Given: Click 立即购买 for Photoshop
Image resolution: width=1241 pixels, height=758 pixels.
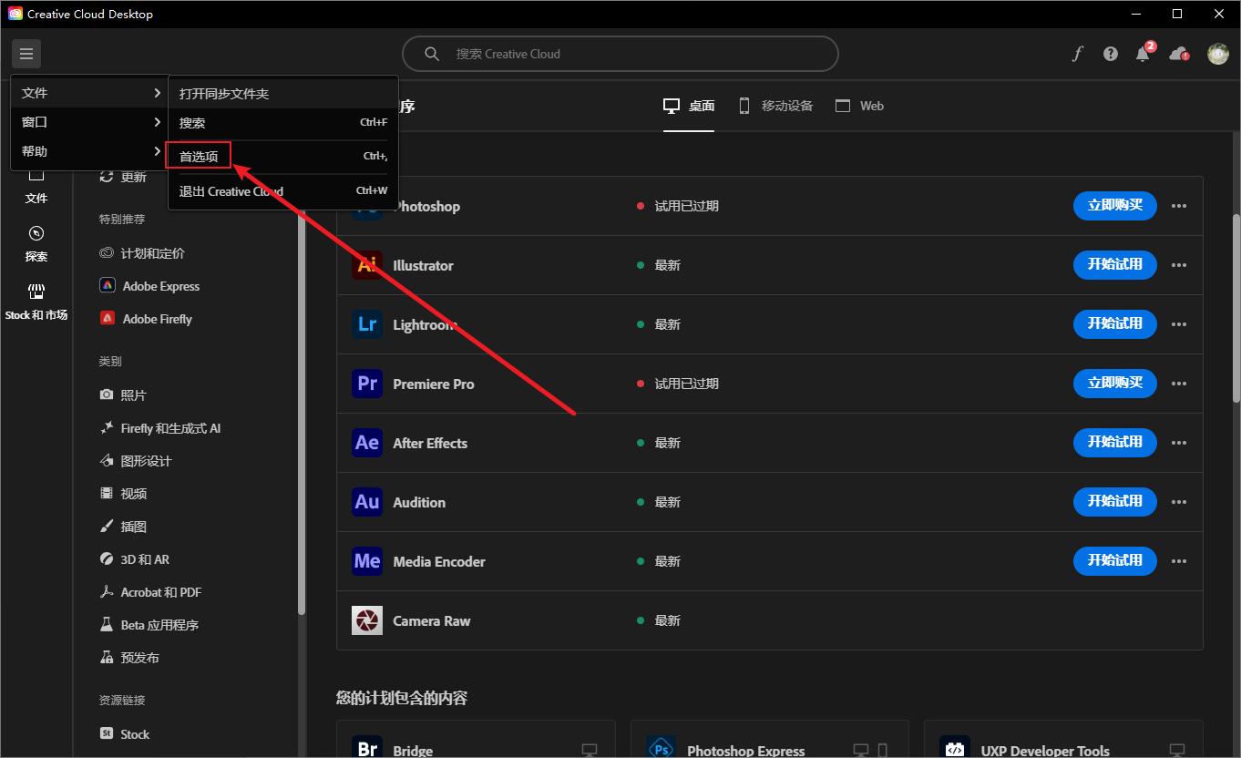Looking at the screenshot, I should pos(1115,205).
